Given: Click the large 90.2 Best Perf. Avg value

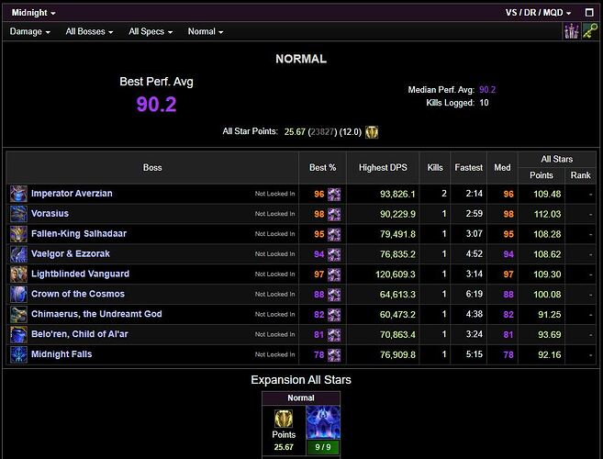Looking at the screenshot, I should coord(156,105).
